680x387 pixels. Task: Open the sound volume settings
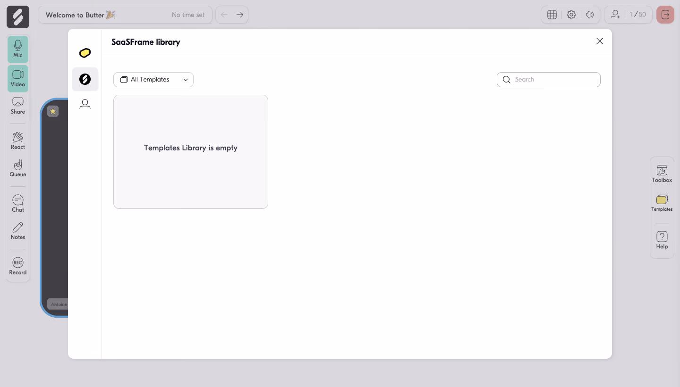point(590,15)
